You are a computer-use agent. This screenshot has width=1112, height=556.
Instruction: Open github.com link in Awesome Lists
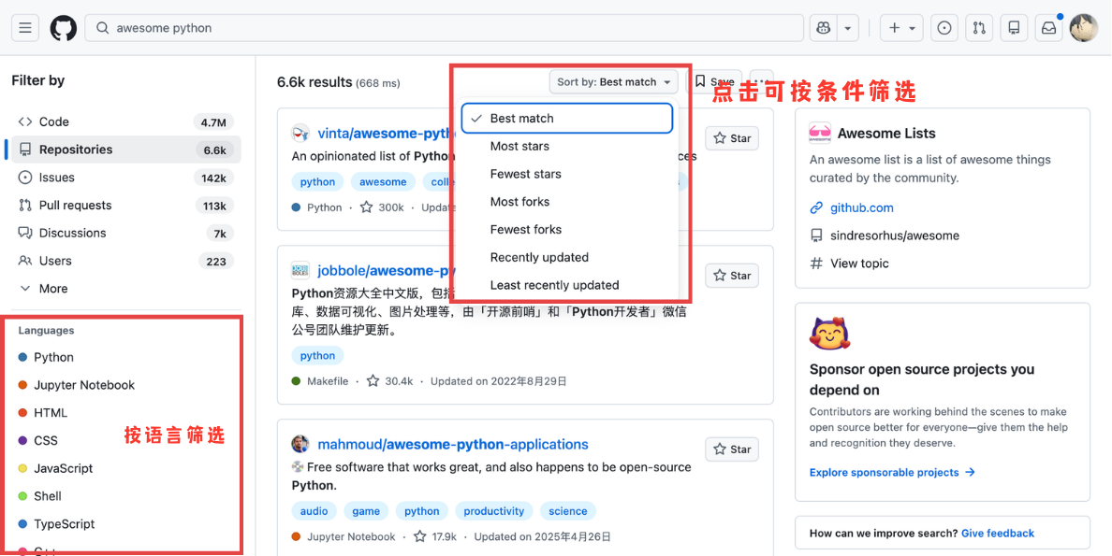(x=862, y=207)
